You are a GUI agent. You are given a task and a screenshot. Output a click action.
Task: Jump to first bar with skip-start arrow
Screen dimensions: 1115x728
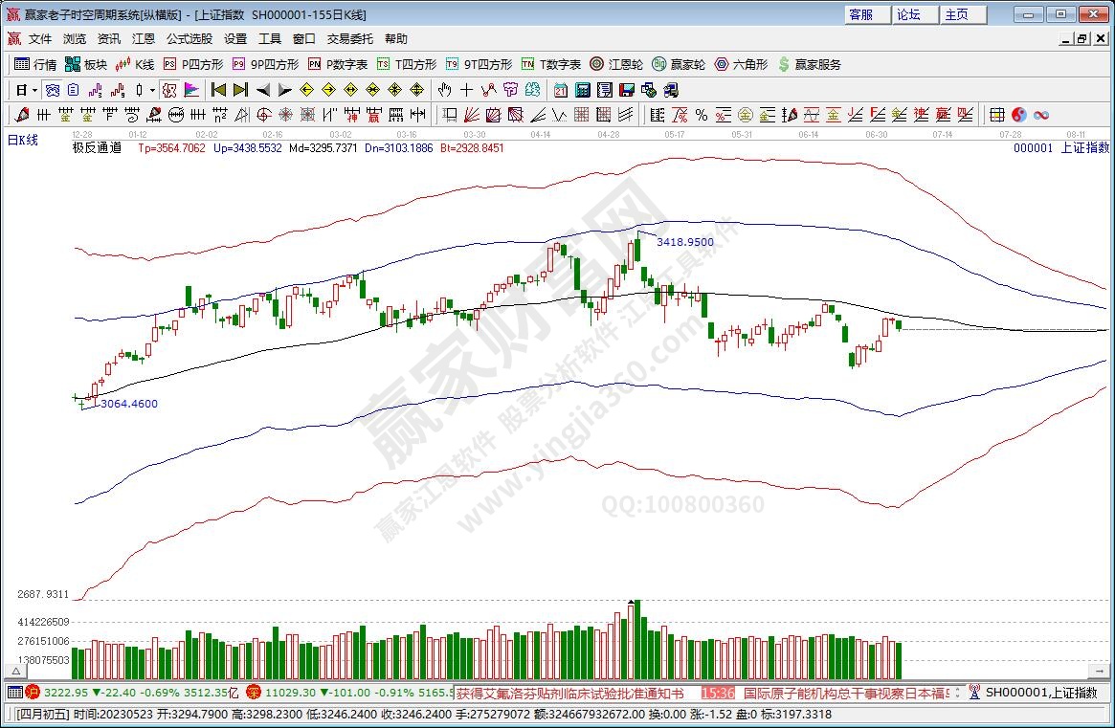coord(218,90)
